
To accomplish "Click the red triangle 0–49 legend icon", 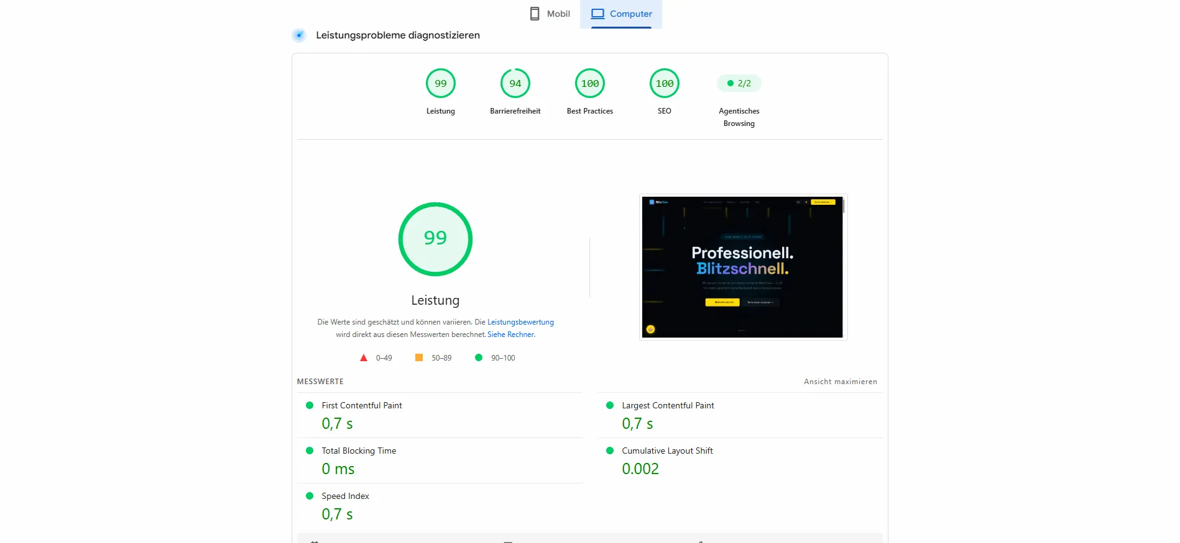I will pyautogui.click(x=364, y=357).
